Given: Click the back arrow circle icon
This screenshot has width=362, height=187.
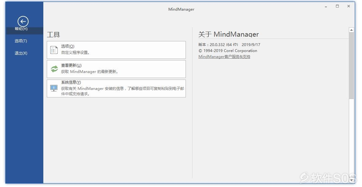Looking at the screenshot, I should point(23,22).
